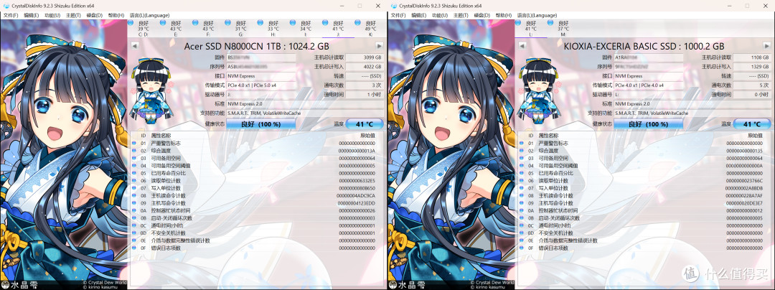Click the 3099 GB host reads field
This screenshot has width=775, height=290.
pos(365,57)
